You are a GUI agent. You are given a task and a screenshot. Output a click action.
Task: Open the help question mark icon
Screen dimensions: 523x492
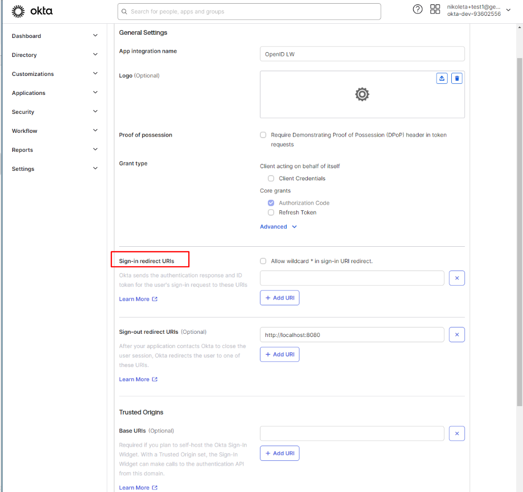point(417,9)
